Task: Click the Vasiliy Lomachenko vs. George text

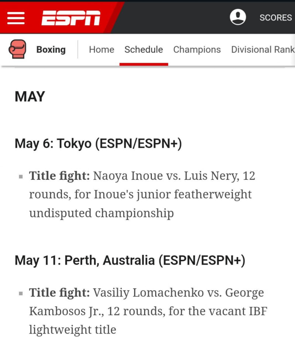Action: 178,293
